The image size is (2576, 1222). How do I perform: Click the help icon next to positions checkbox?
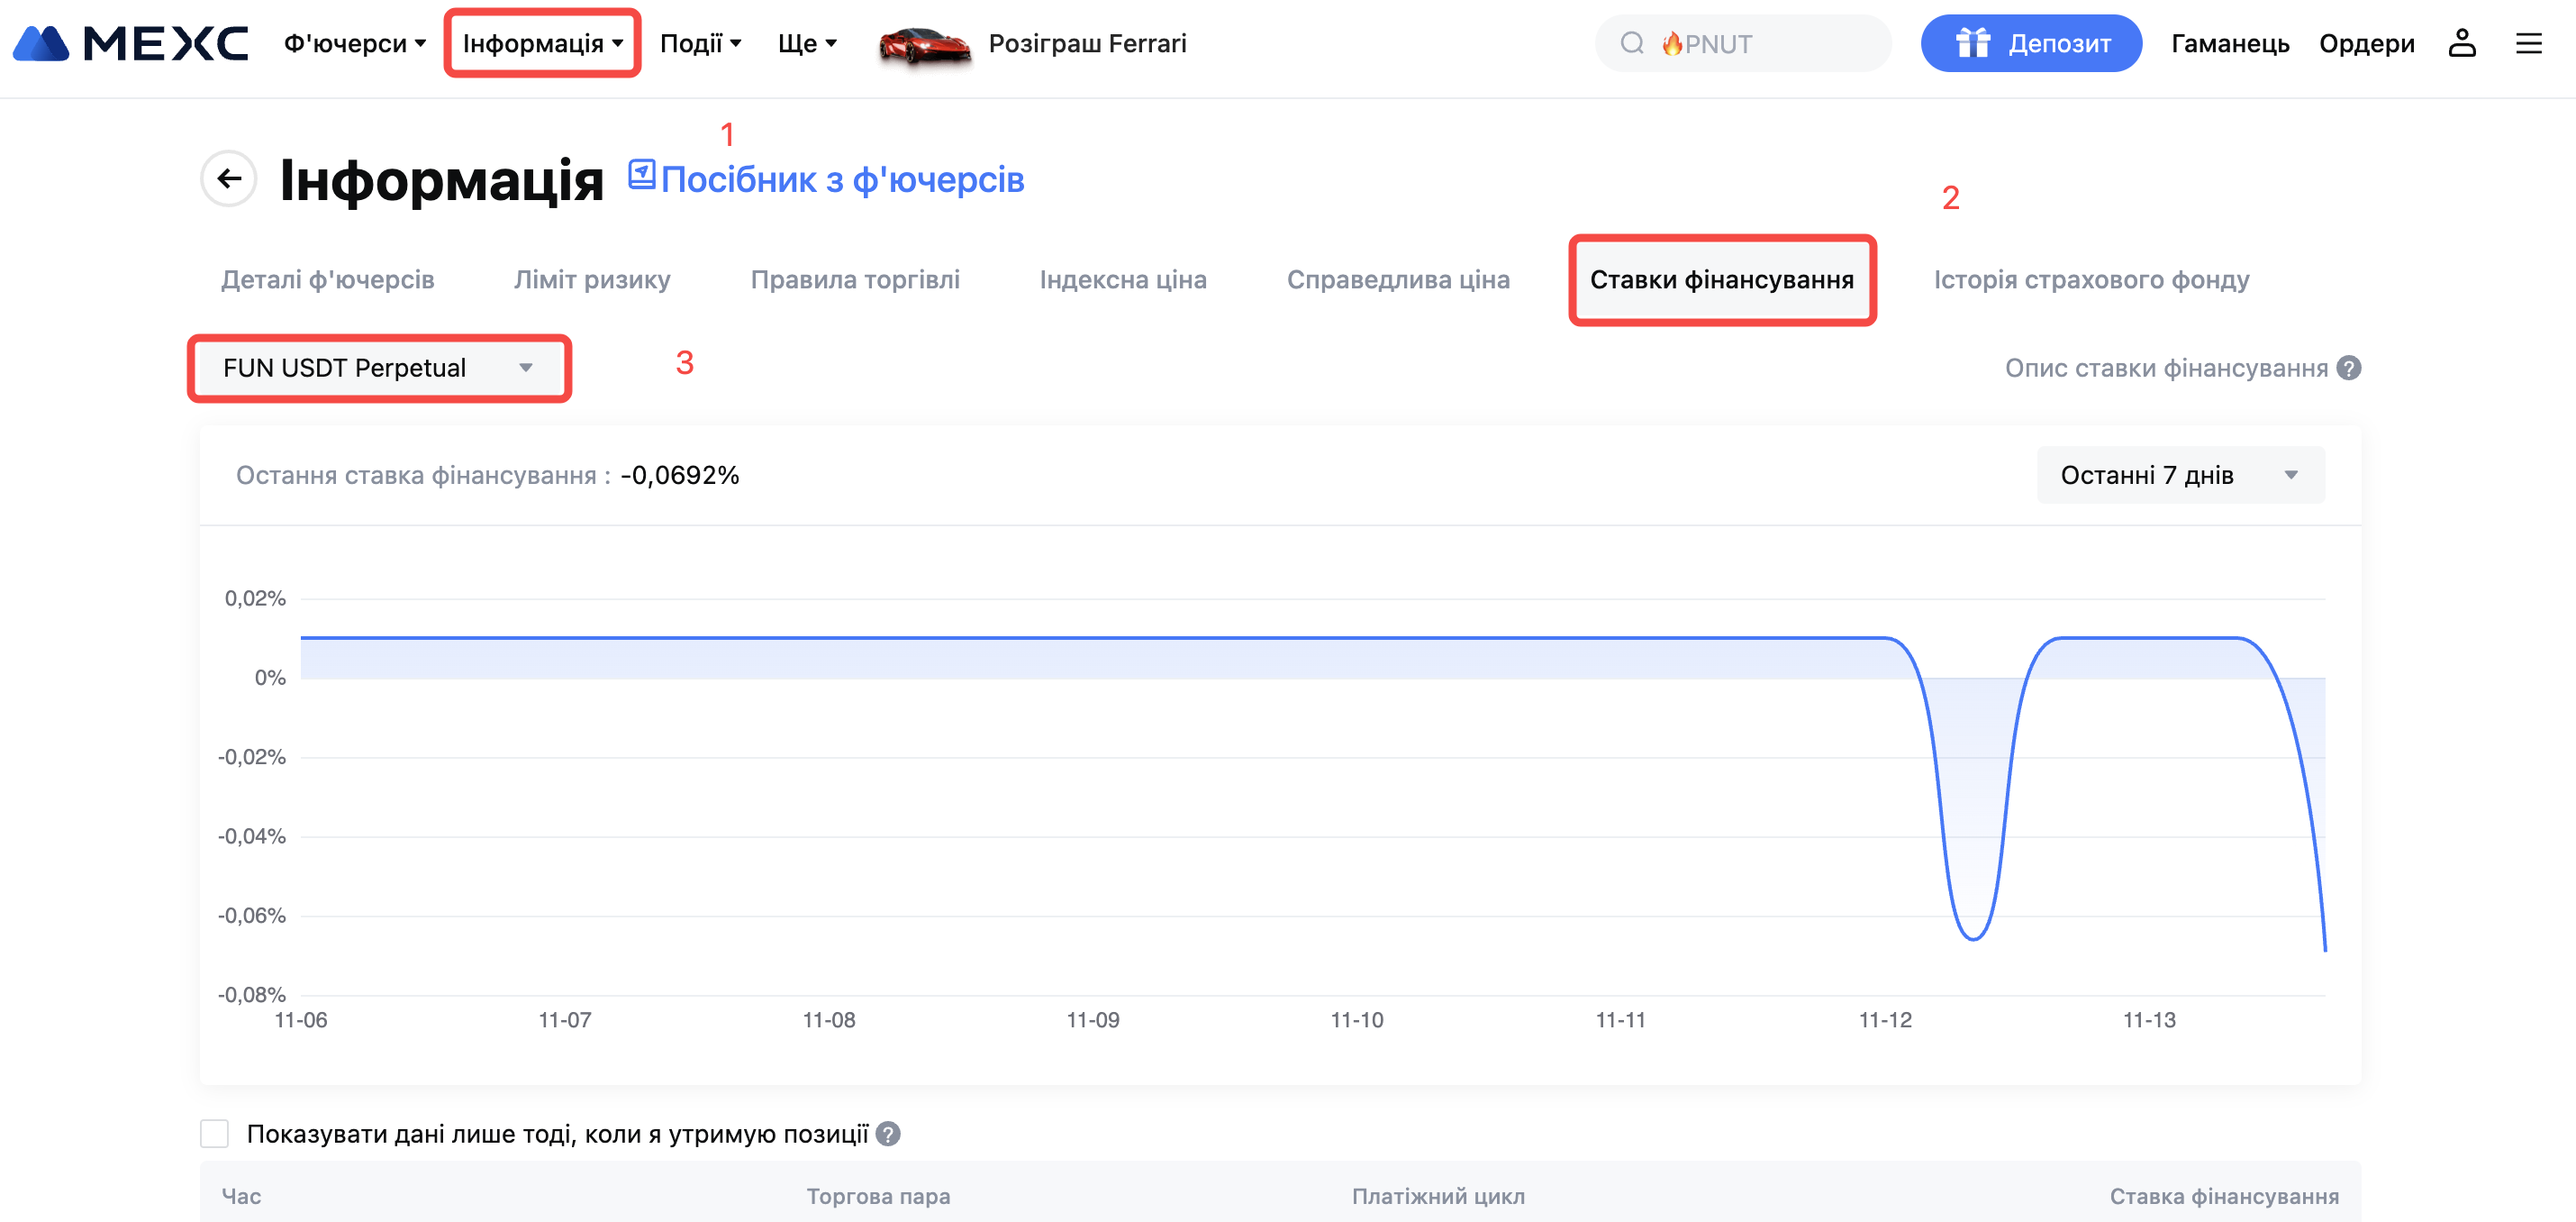coord(888,1134)
